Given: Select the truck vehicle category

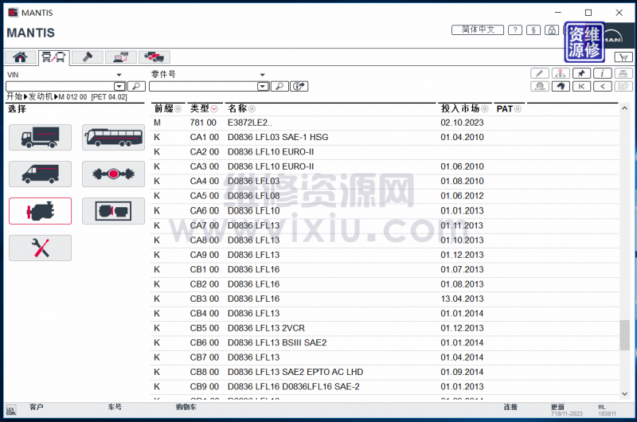Looking at the screenshot, I should click(x=40, y=137).
